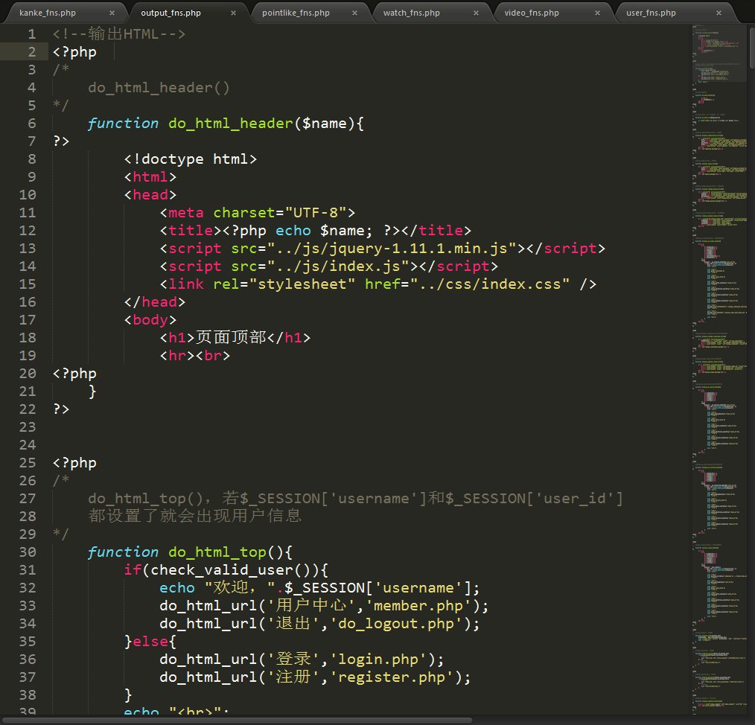Click the horizontal scrollbar at the bottom
This screenshot has width=755, height=725.
(237, 721)
